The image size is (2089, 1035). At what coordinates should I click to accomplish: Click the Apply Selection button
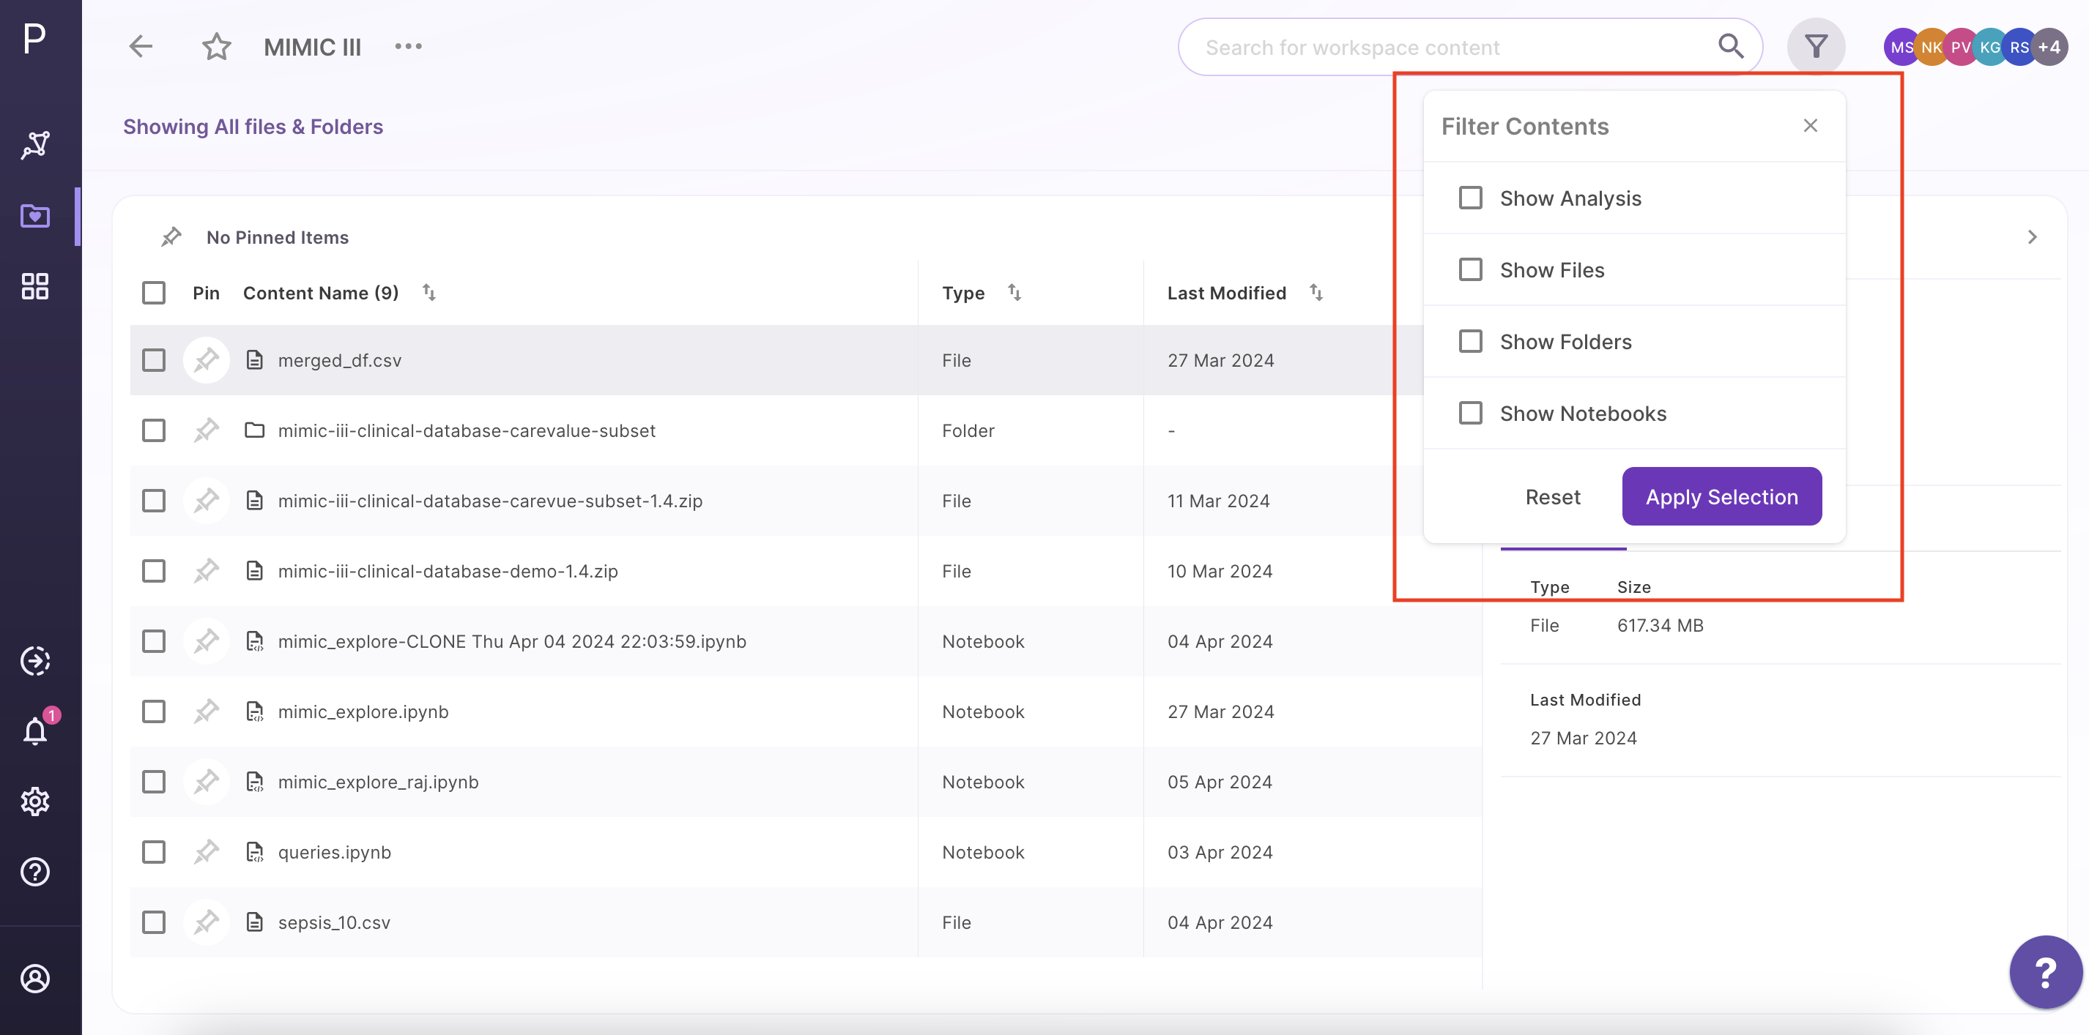click(x=1721, y=496)
